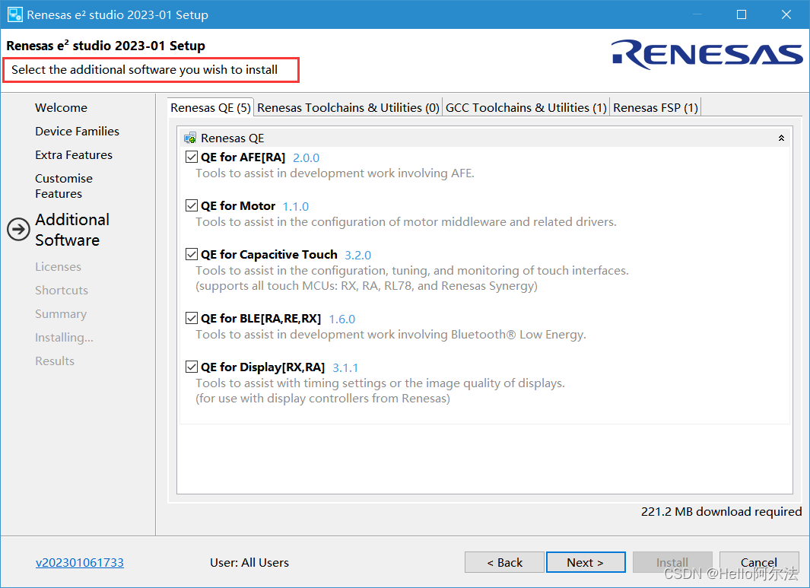This screenshot has height=588, width=810.
Task: Go Back to previous setup page
Action: 504,562
